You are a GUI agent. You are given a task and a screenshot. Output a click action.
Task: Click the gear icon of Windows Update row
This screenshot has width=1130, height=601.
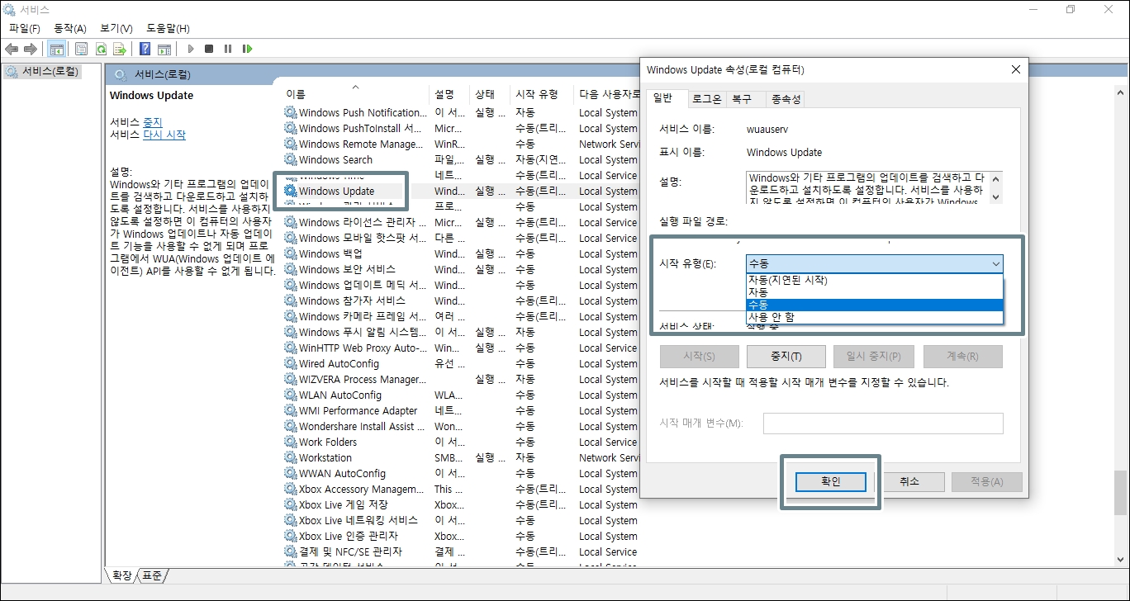tap(290, 191)
